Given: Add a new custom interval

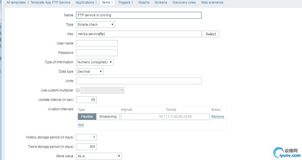Looking at the screenshot, I should tap(81, 125).
